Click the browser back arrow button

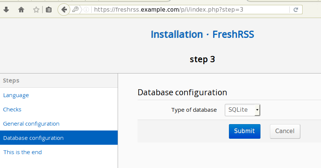pyautogui.click(x=64, y=10)
